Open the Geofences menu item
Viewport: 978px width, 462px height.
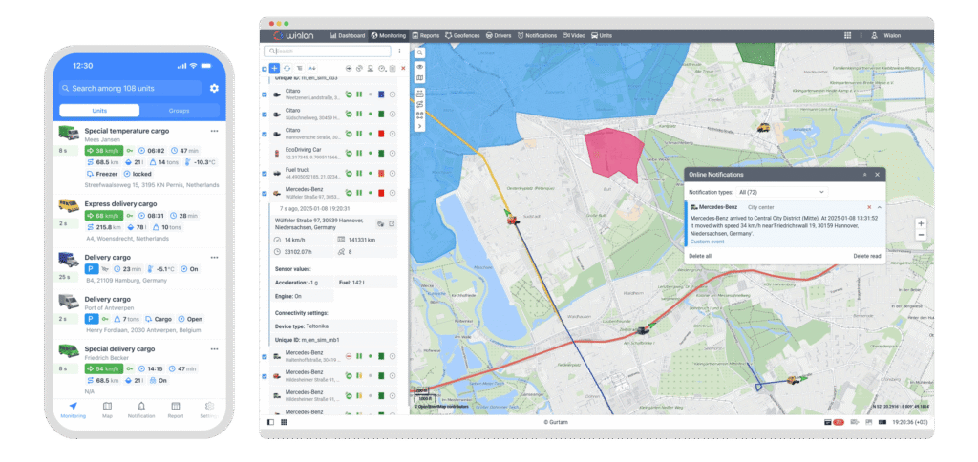(460, 35)
